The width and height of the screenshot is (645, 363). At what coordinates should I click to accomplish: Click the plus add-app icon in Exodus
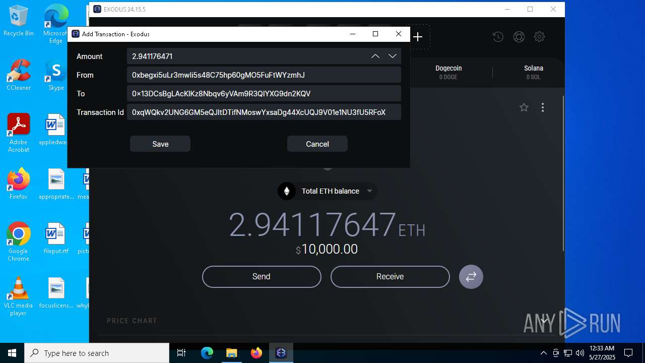pos(418,37)
